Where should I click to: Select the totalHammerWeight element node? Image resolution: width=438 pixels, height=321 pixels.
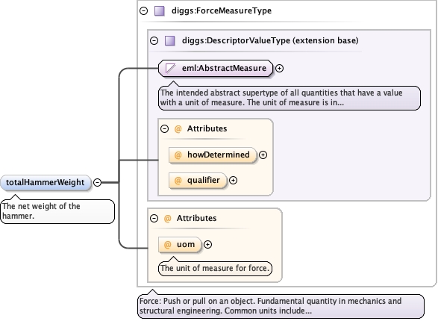(x=46, y=183)
